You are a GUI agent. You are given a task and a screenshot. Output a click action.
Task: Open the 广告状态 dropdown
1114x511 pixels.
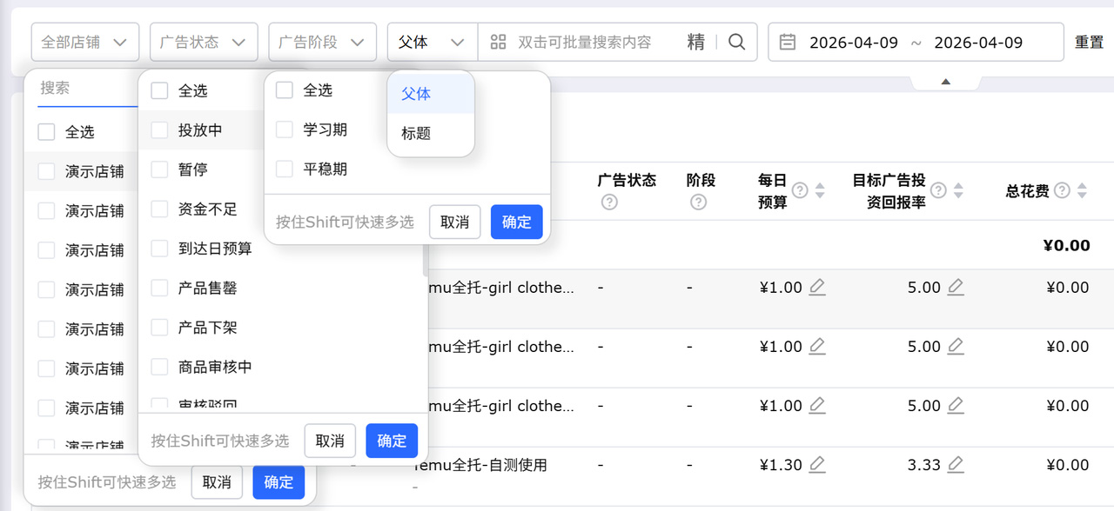click(x=204, y=42)
